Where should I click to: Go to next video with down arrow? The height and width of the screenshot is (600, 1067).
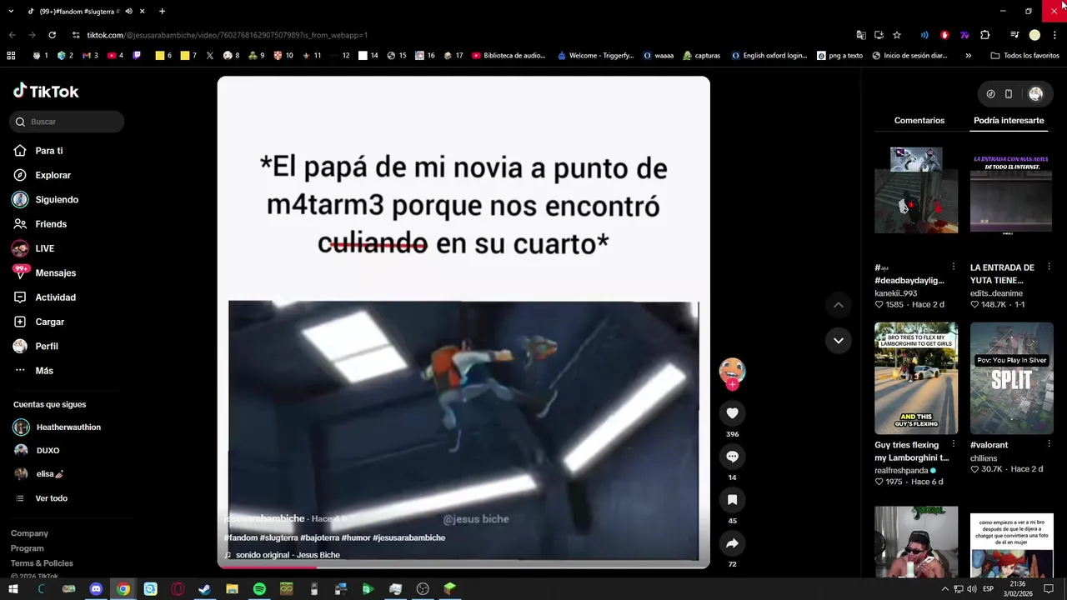[839, 340]
